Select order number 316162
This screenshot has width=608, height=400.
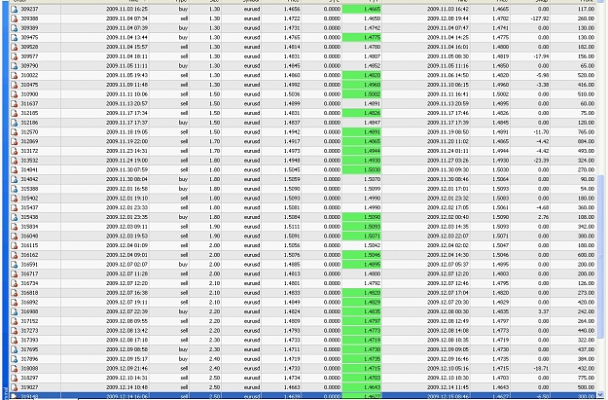coord(29,255)
